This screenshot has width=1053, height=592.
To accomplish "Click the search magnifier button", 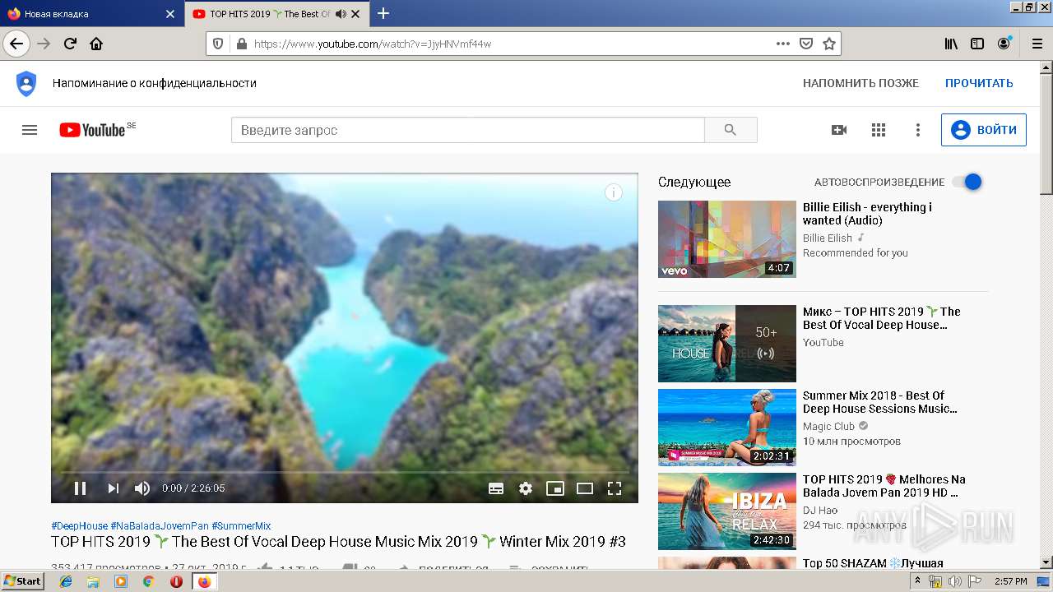I will click(731, 130).
